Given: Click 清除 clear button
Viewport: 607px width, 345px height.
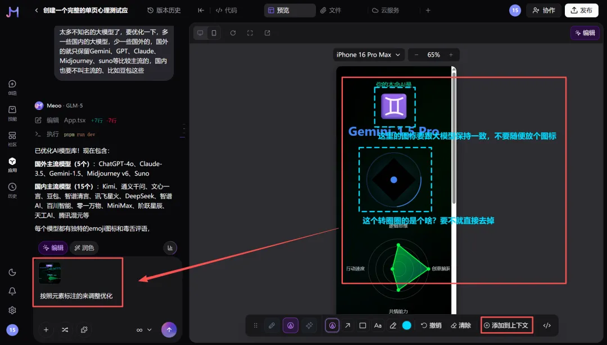Looking at the screenshot, I should coord(461,325).
